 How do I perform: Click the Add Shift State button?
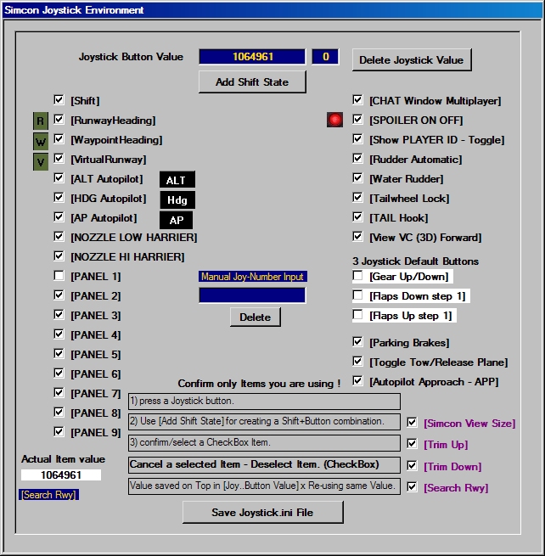[252, 81]
